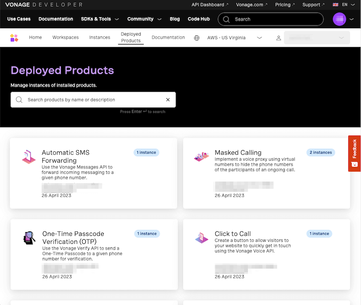Click the user profile person icon

pyautogui.click(x=278, y=38)
